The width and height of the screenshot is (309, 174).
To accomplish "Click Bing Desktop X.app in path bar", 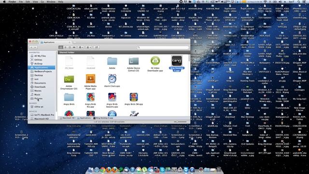I will coord(103,118).
